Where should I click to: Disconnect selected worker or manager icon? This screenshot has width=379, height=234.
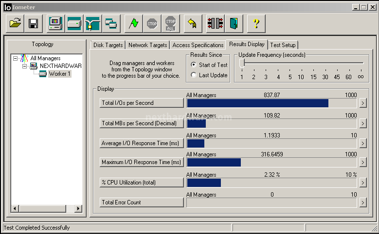(216, 24)
